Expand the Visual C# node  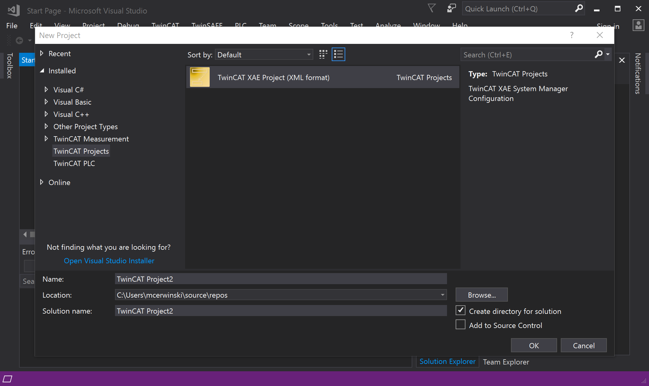(x=46, y=89)
